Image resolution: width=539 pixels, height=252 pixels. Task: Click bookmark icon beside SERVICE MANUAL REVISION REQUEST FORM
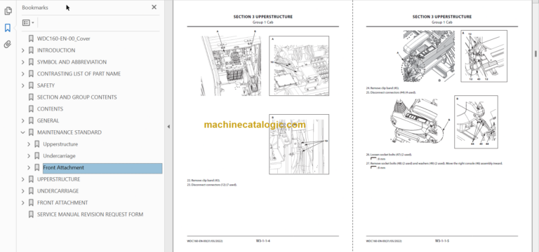pos(31,215)
